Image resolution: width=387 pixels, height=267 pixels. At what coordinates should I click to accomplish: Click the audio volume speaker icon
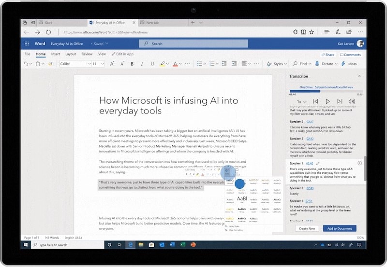click(352, 101)
